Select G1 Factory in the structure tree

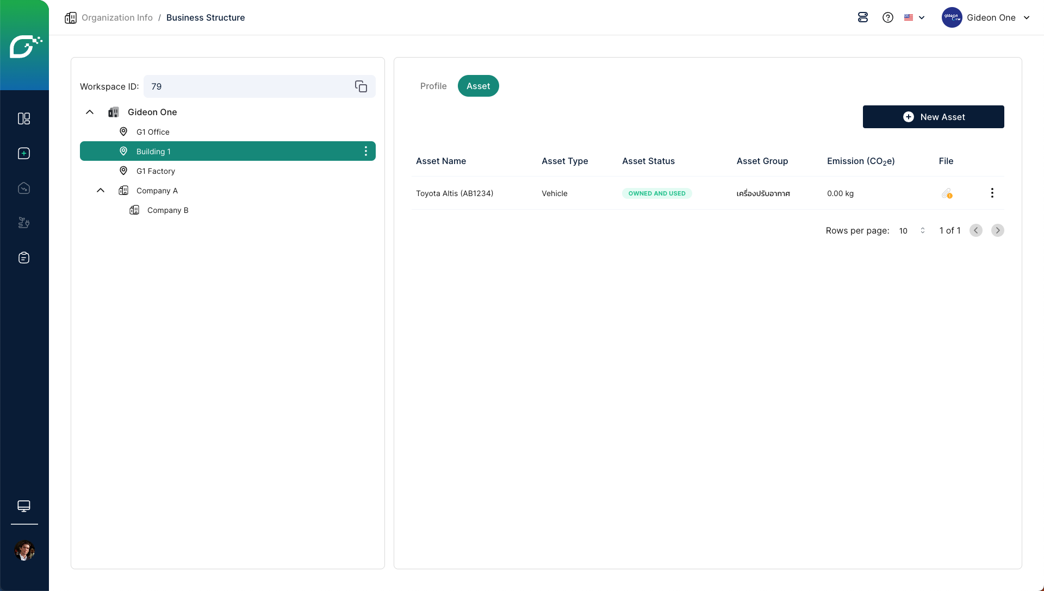pyautogui.click(x=156, y=171)
